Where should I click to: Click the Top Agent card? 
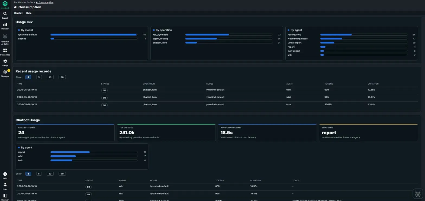(x=369, y=133)
